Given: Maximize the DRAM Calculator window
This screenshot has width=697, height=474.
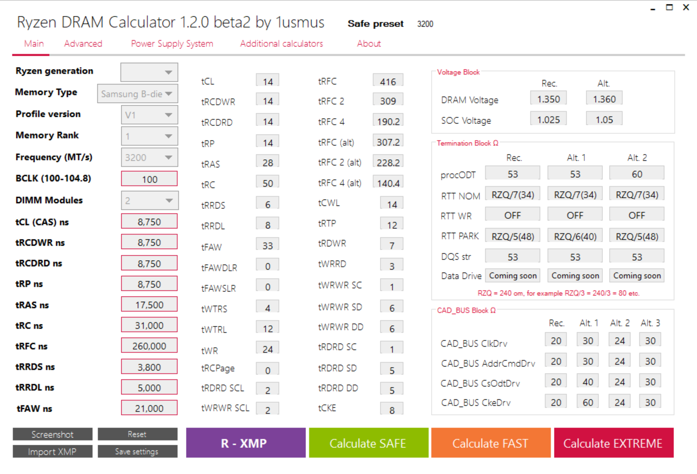Looking at the screenshot, I should [669, 8].
